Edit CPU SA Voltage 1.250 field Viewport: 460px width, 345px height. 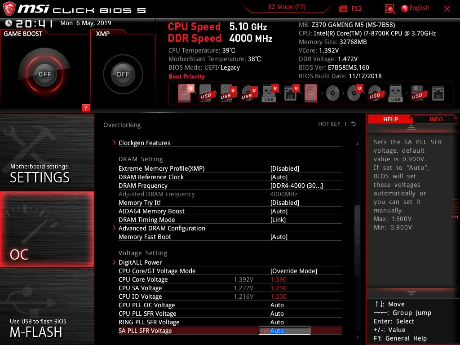tap(278, 288)
